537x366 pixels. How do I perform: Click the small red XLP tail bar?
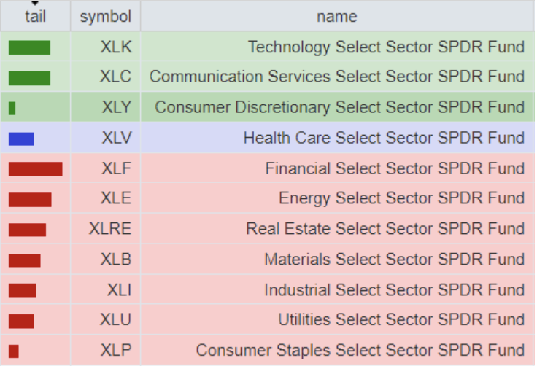tap(14, 351)
